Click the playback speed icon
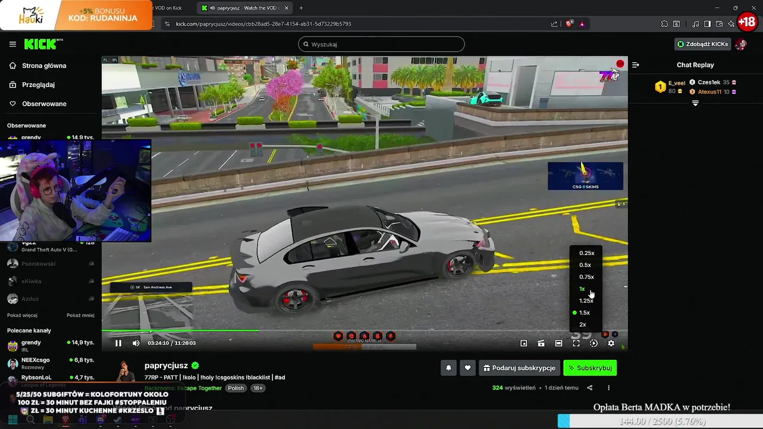Viewport: 763px width, 429px height. click(594, 343)
